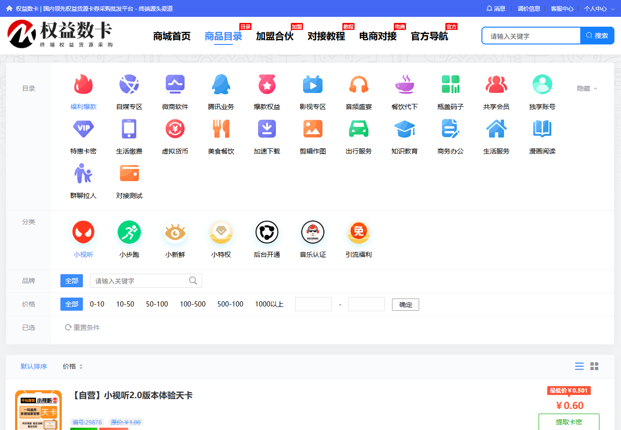Click 重置条件 to reset filters
This screenshot has height=430, width=621.
click(82, 328)
